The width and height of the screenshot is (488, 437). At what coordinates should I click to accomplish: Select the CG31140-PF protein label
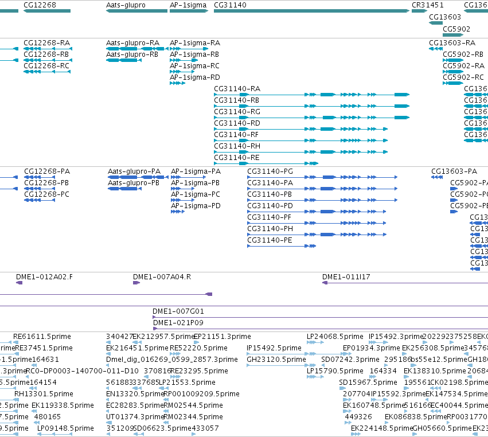(269, 217)
